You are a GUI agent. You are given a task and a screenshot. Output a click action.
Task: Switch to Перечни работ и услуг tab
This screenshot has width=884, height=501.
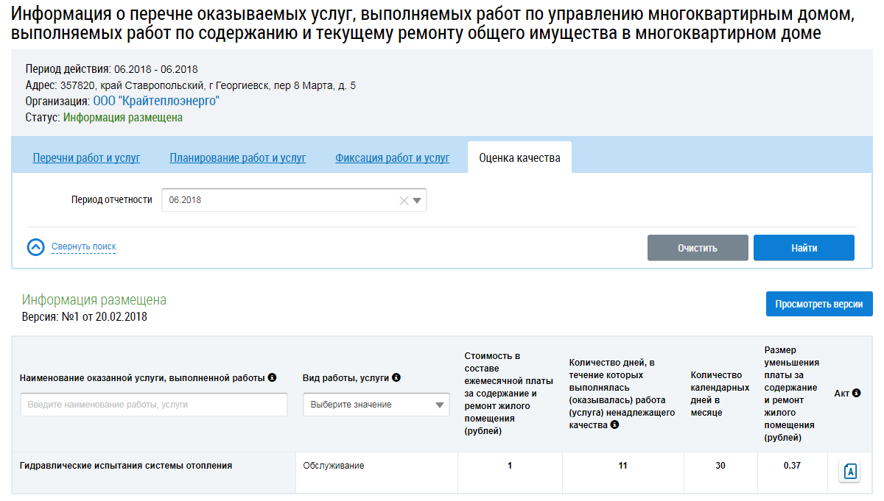point(86,157)
